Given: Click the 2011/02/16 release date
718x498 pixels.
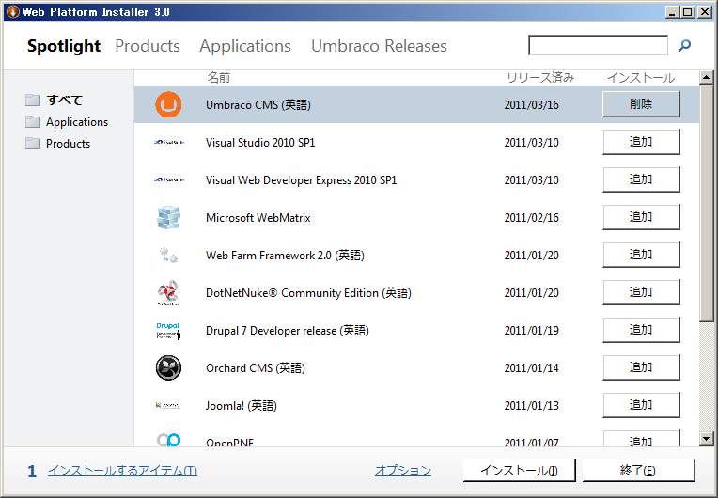Looking at the screenshot, I should pyautogui.click(x=532, y=218).
